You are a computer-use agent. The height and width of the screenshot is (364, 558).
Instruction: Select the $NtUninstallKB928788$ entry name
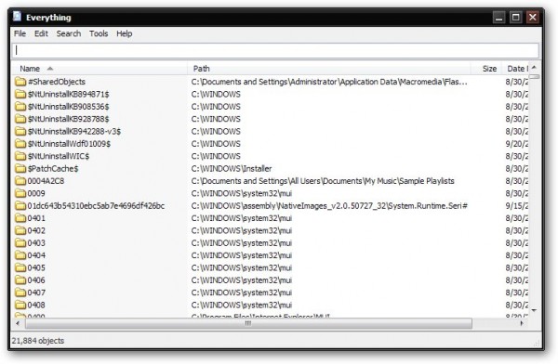[68, 119]
